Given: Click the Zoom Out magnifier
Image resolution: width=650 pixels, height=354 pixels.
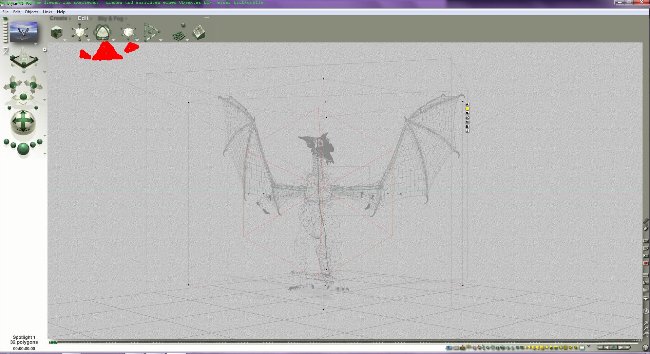Looking at the screenshot, I should coord(646,328).
